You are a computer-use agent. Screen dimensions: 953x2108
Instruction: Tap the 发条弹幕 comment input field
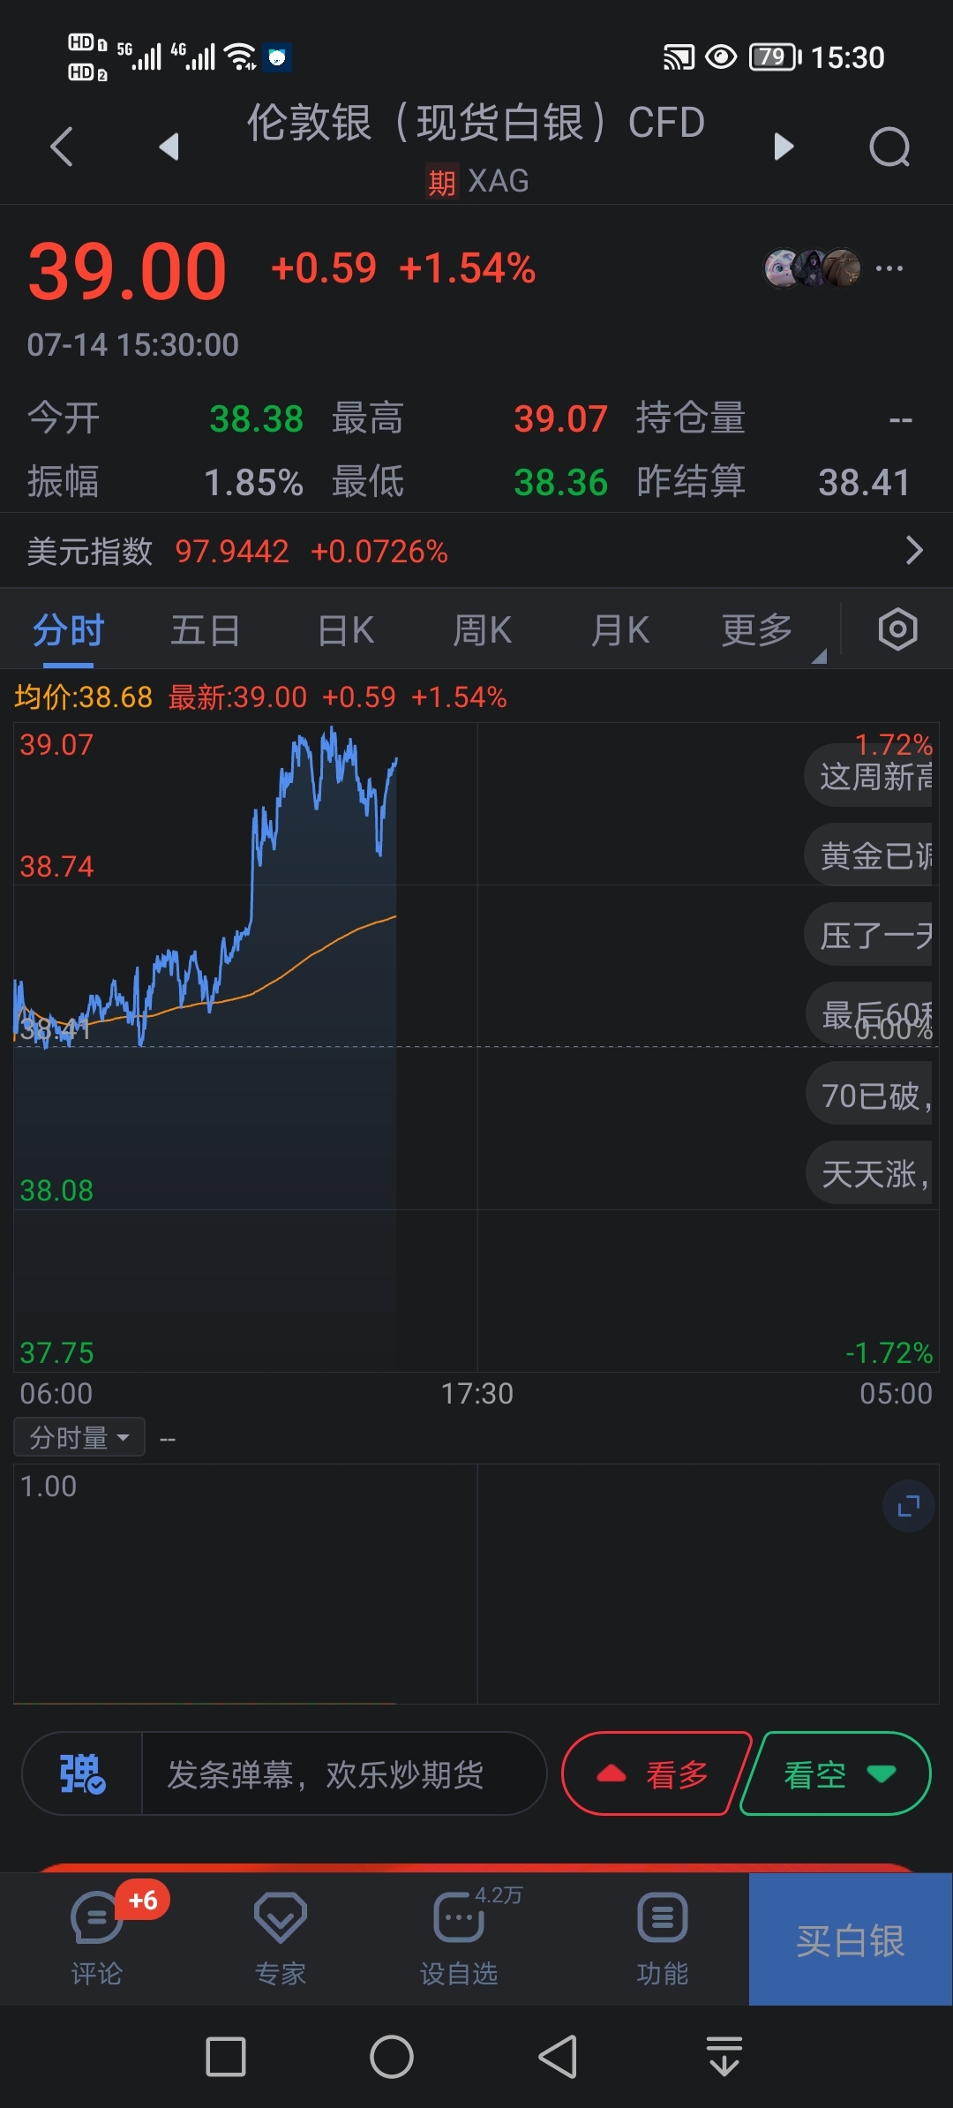343,1773
